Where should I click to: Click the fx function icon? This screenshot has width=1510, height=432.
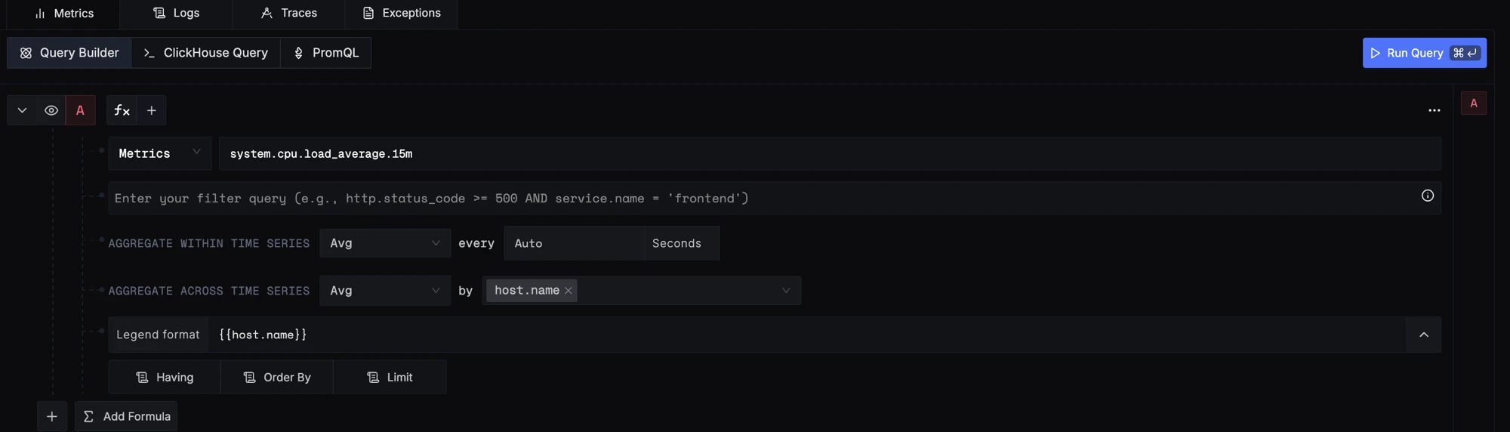(x=122, y=110)
